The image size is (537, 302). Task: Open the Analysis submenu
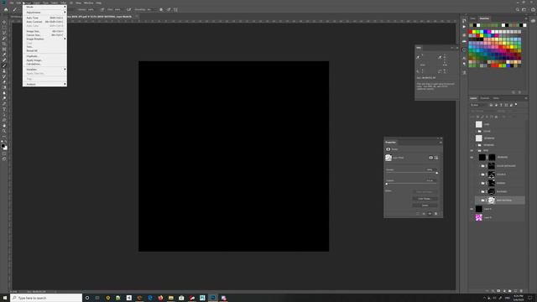(44, 84)
